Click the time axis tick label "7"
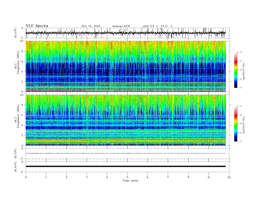258x199 pixels. click(x=168, y=177)
